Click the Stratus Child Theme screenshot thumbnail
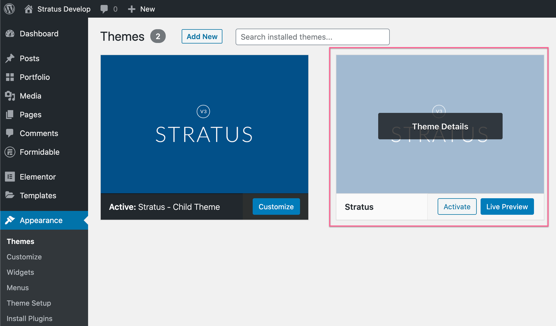Viewport: 556px width, 326px height. [x=205, y=124]
